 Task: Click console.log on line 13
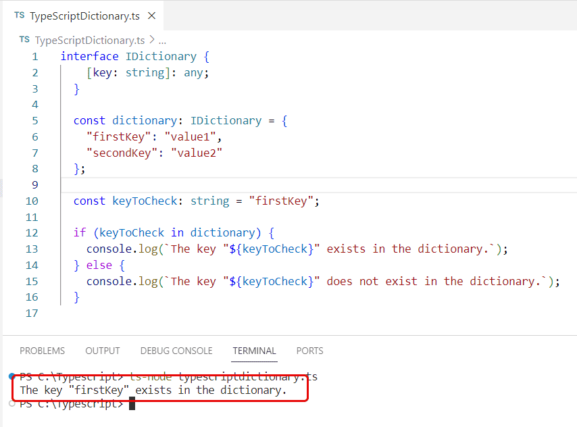click(x=122, y=249)
